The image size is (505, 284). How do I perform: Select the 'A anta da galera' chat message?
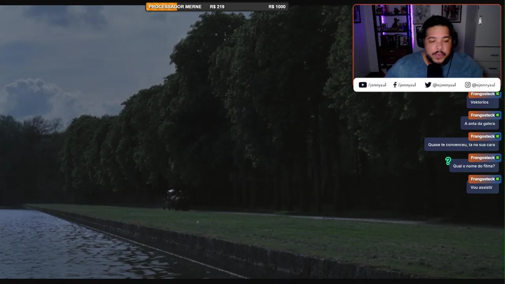pyautogui.click(x=480, y=123)
